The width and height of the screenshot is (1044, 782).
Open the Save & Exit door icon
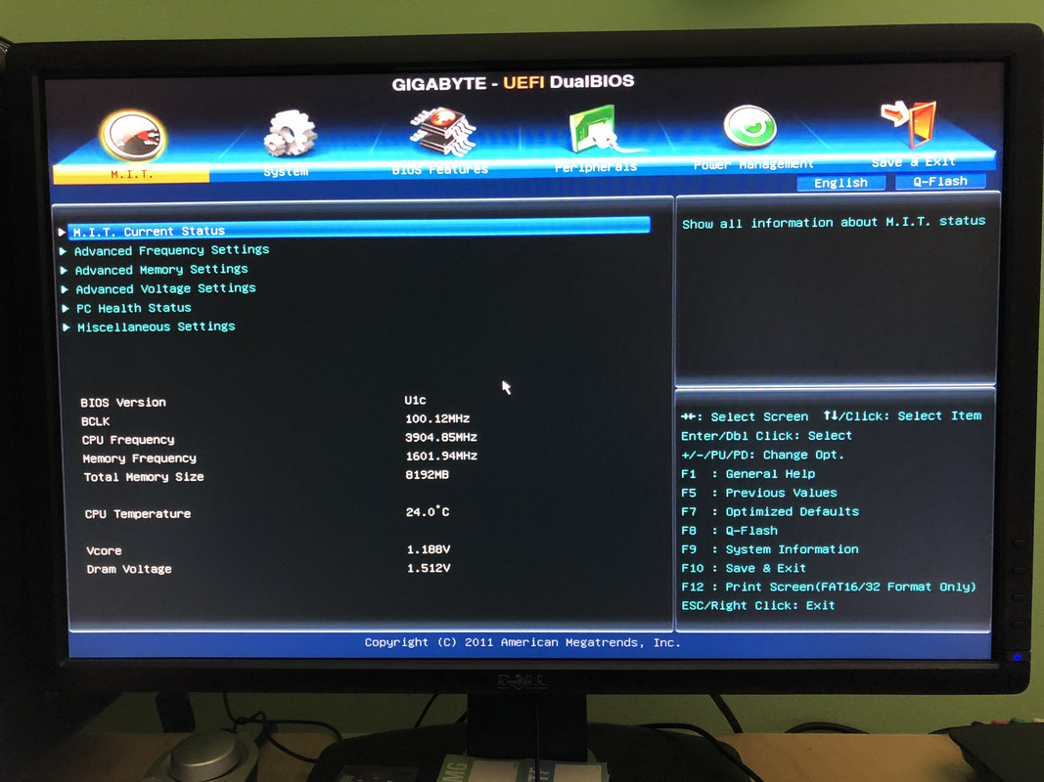coord(909,122)
